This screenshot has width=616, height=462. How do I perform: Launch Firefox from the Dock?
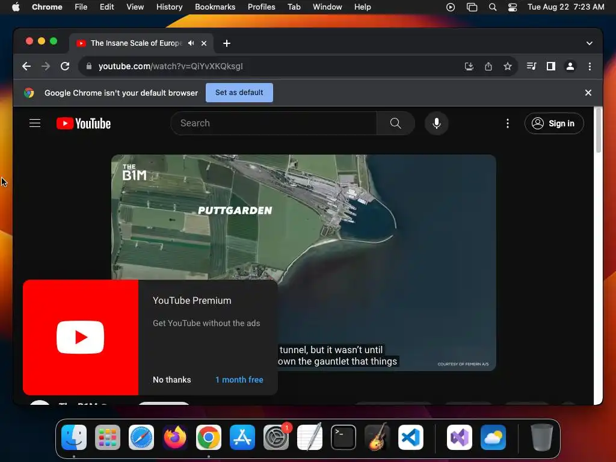[x=175, y=437]
